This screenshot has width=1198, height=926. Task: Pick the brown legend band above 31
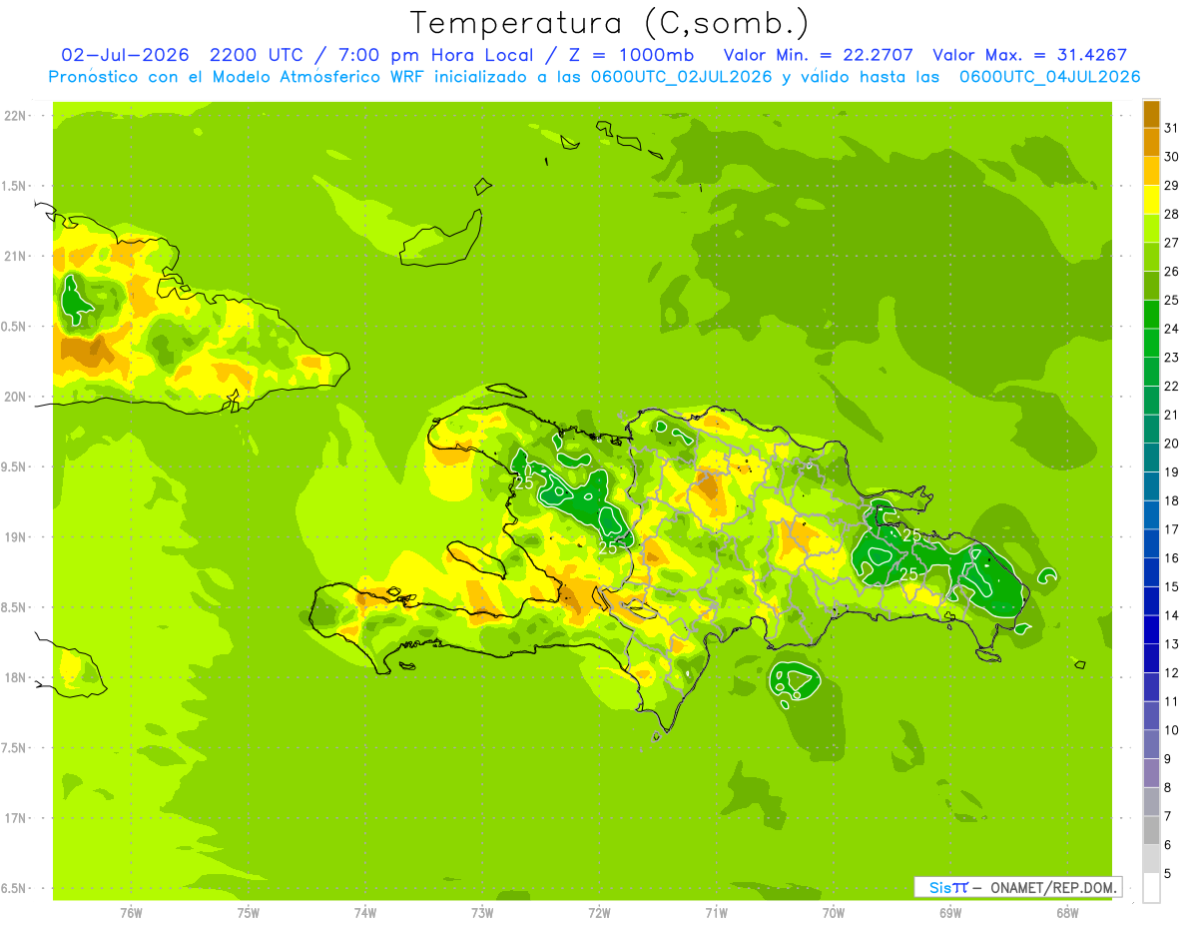click(x=1151, y=114)
